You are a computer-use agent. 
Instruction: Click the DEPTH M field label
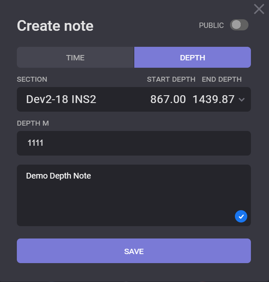pyautogui.click(x=33, y=123)
